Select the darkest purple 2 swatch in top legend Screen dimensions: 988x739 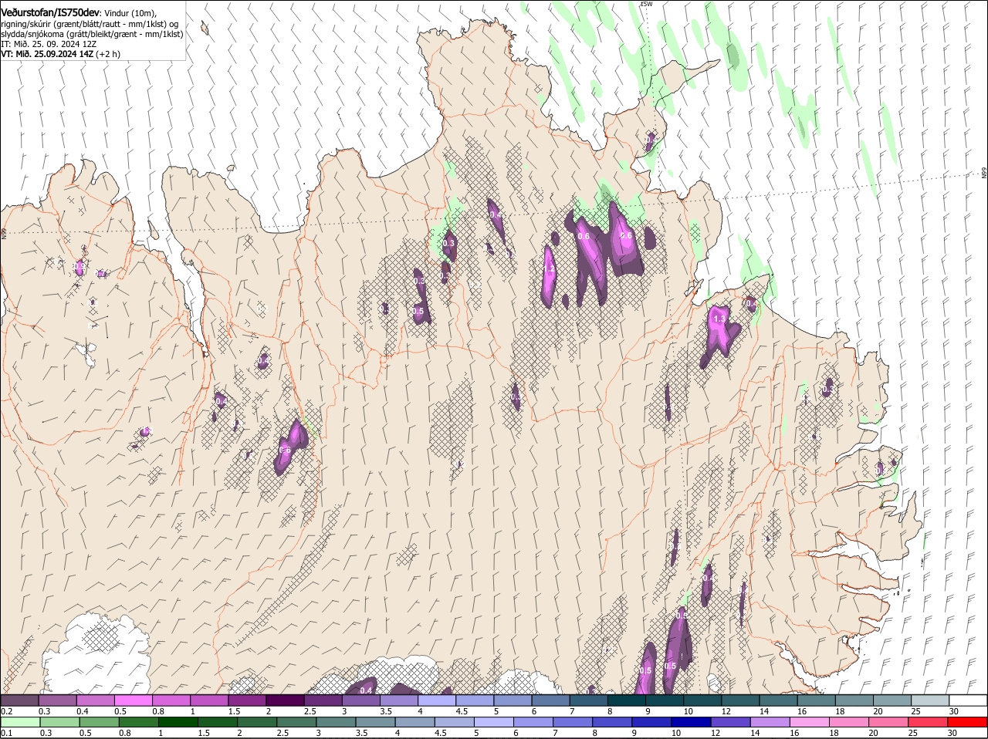coord(286,700)
